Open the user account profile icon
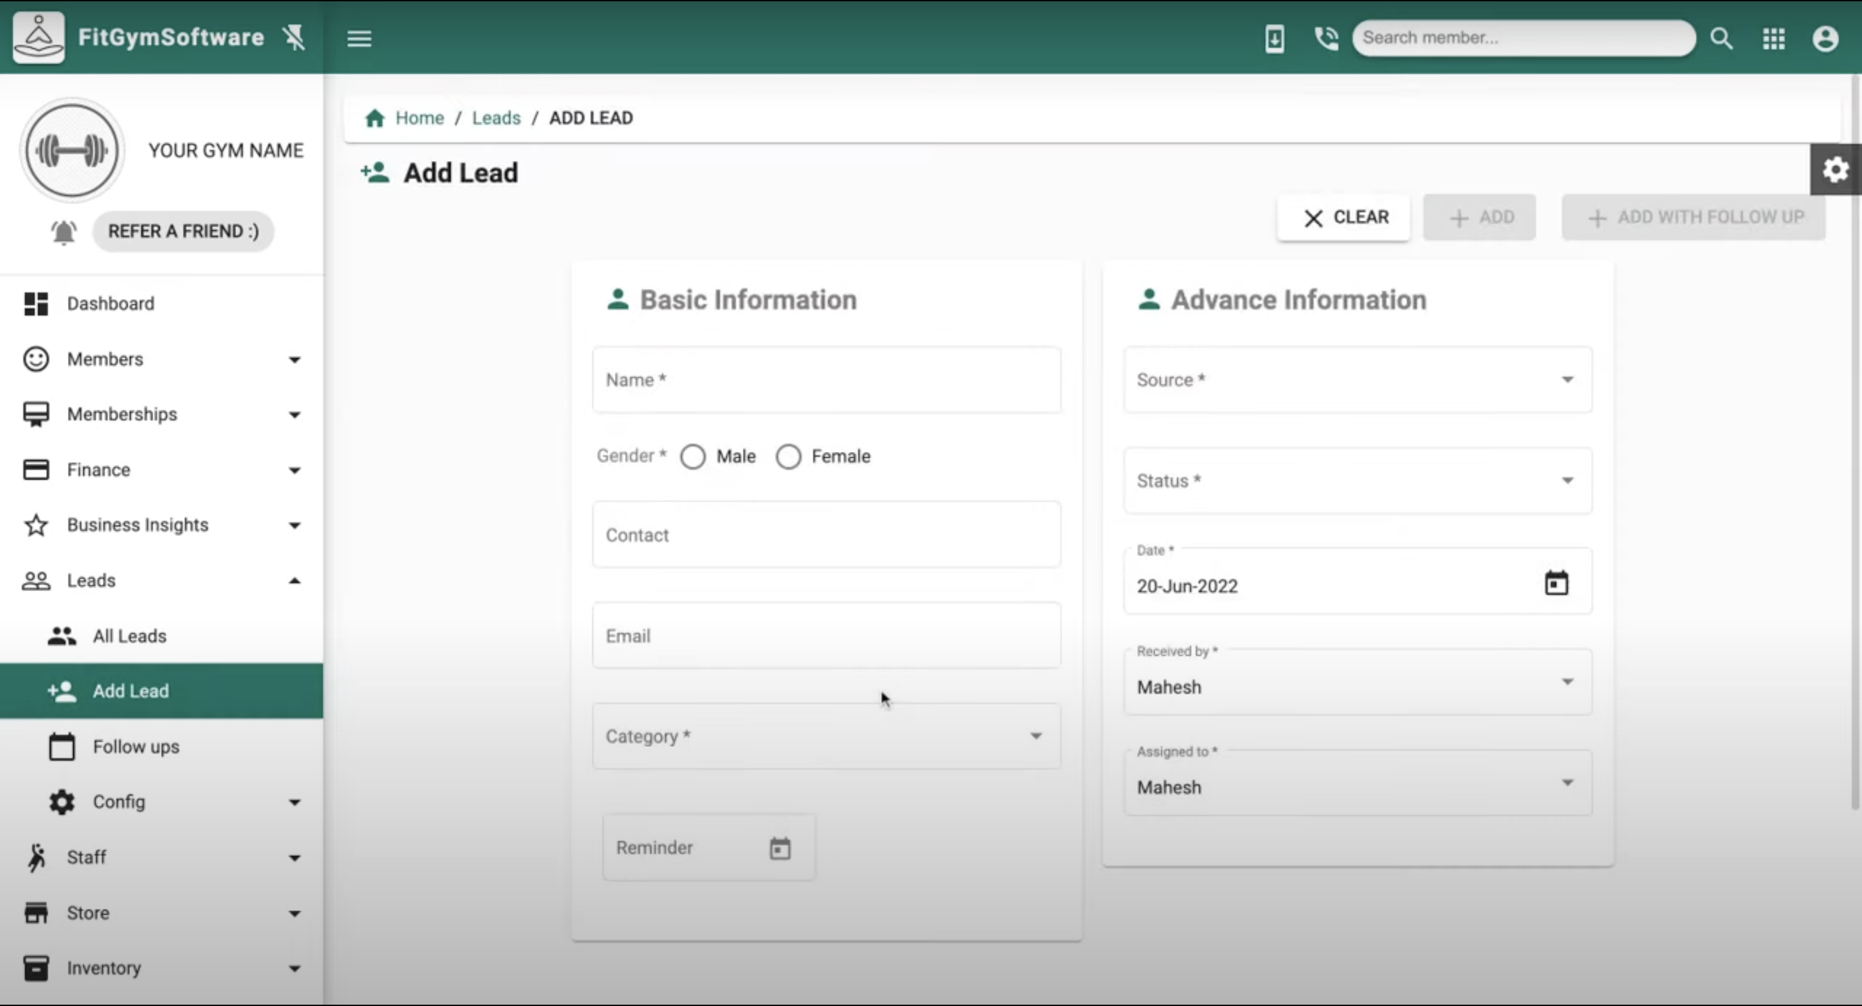 [x=1825, y=38]
